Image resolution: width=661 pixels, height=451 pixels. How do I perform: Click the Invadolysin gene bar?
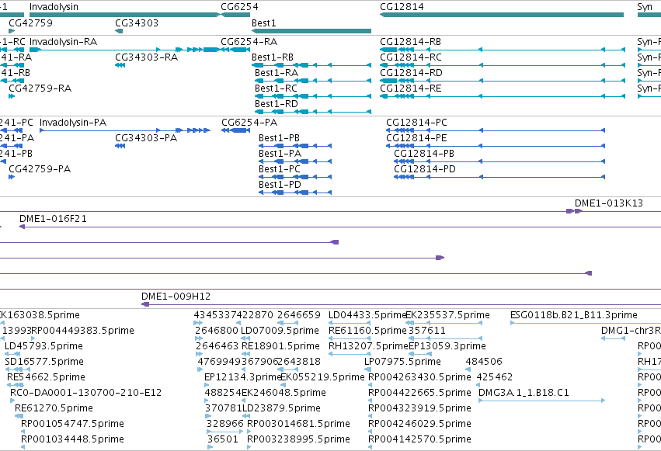124,15
